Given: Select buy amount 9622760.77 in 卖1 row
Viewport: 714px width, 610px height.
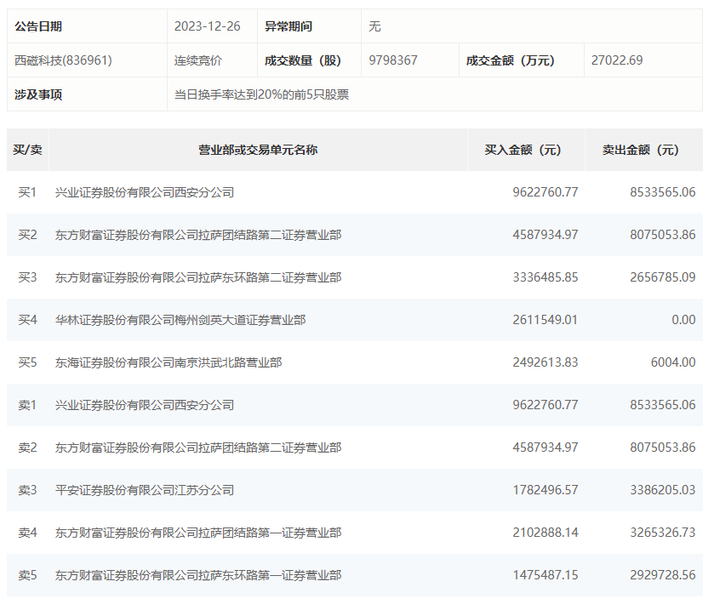Looking at the screenshot, I should (545, 405).
